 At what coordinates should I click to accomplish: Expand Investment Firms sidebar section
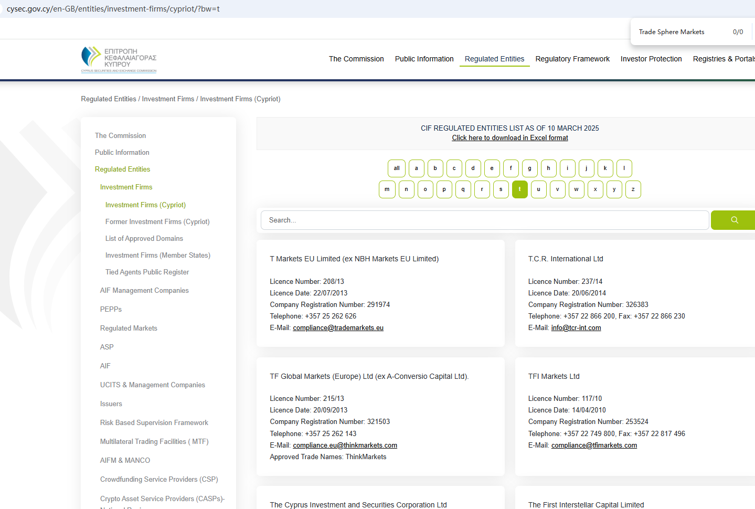pyautogui.click(x=126, y=187)
